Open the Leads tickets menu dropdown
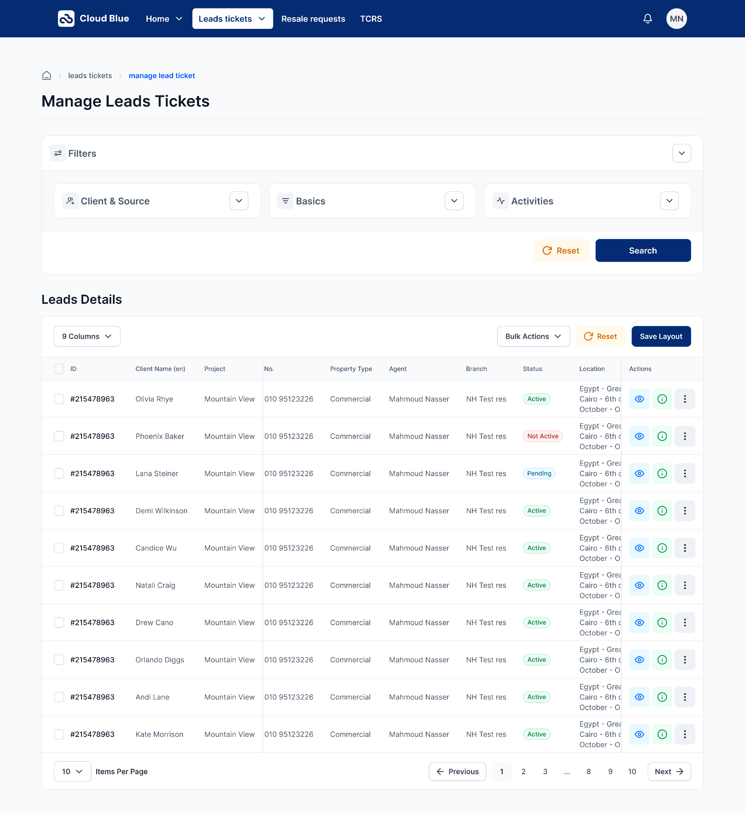Viewport: 745px width, 815px height. tap(233, 19)
